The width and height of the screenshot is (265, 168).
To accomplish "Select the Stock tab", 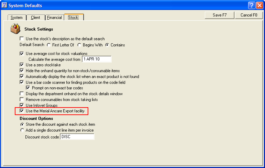I will (x=73, y=17).
